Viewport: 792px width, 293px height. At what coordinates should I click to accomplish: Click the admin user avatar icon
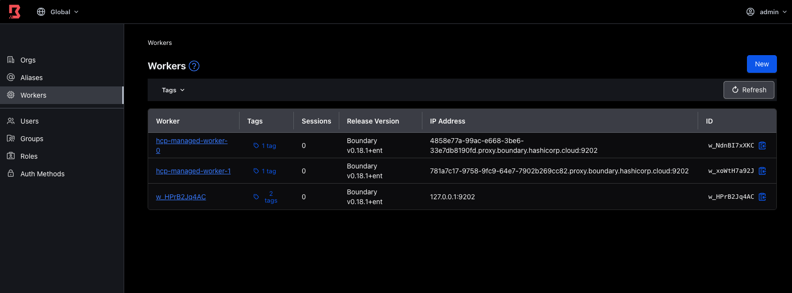750,12
